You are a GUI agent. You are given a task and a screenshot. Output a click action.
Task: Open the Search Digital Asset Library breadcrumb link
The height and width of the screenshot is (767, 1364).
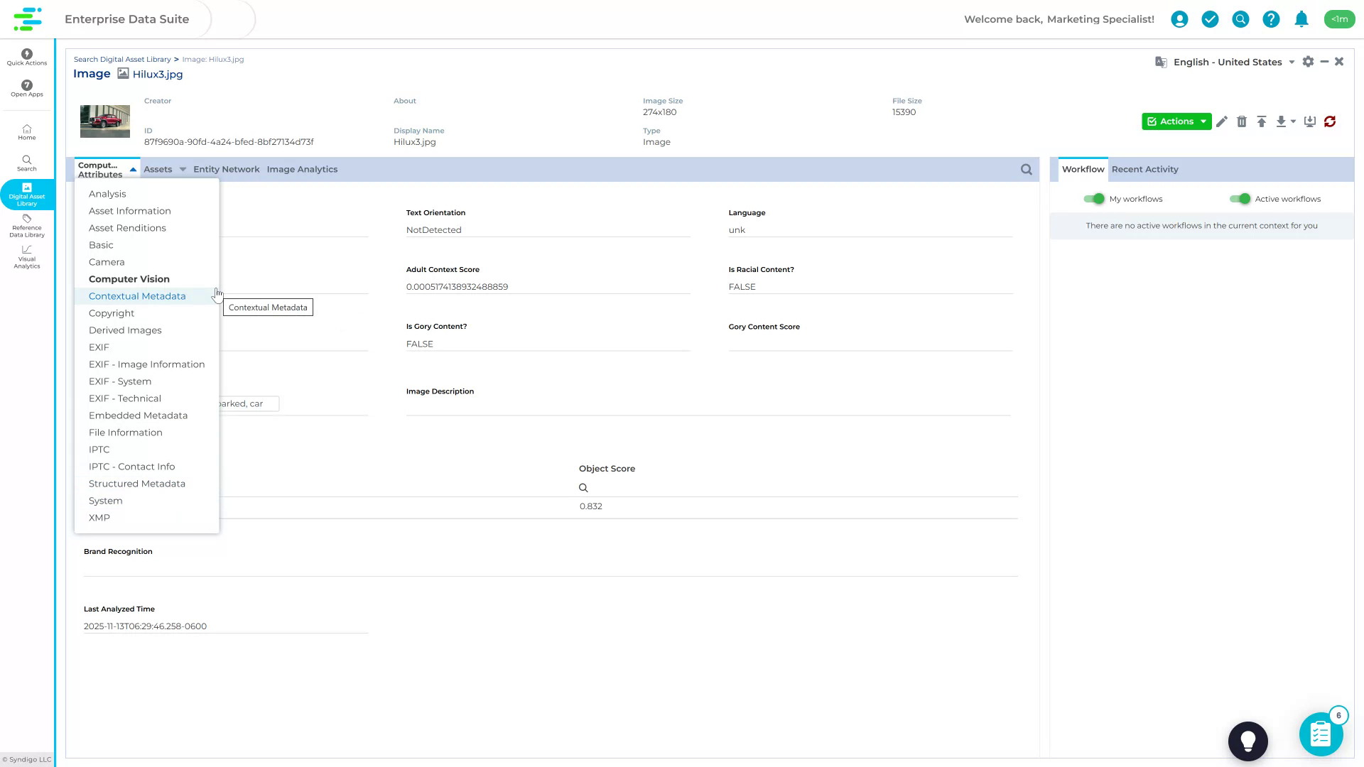122,59
